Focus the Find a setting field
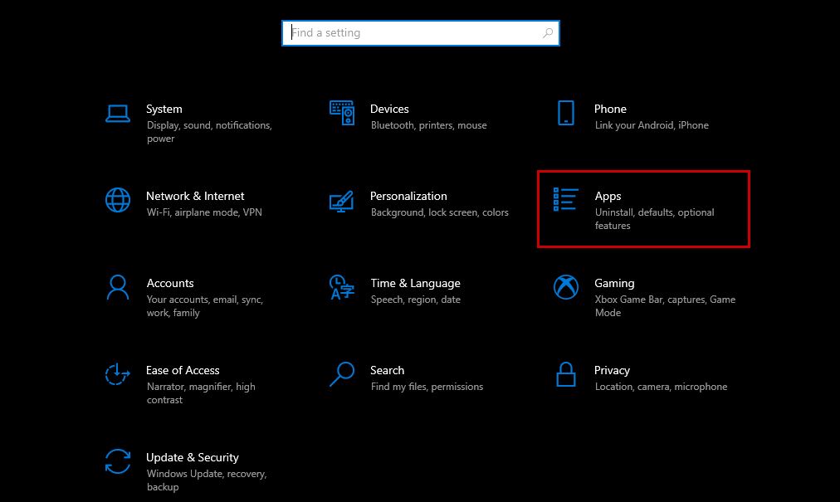The image size is (840, 502). (421, 33)
